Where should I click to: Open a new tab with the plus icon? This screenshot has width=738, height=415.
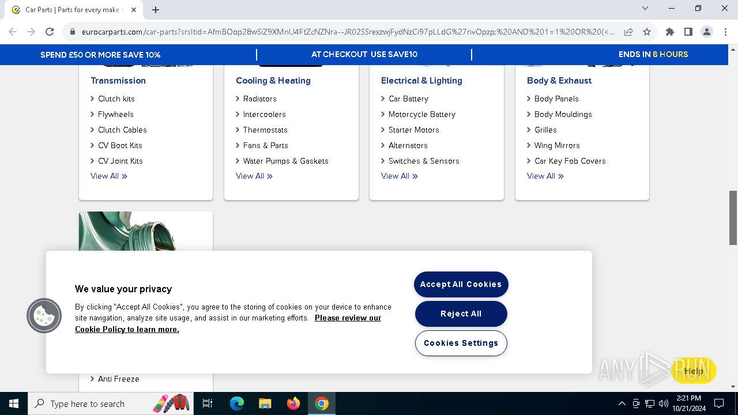156,10
